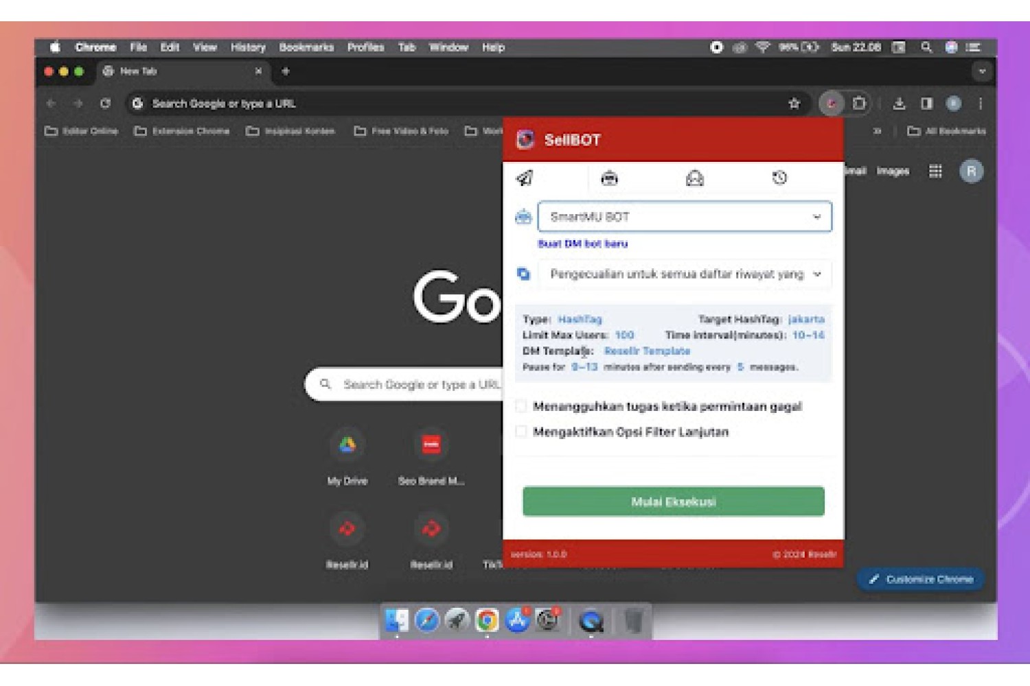Open Google account avatar R
Image resolution: width=1030 pixels, height=686 pixels.
click(971, 171)
